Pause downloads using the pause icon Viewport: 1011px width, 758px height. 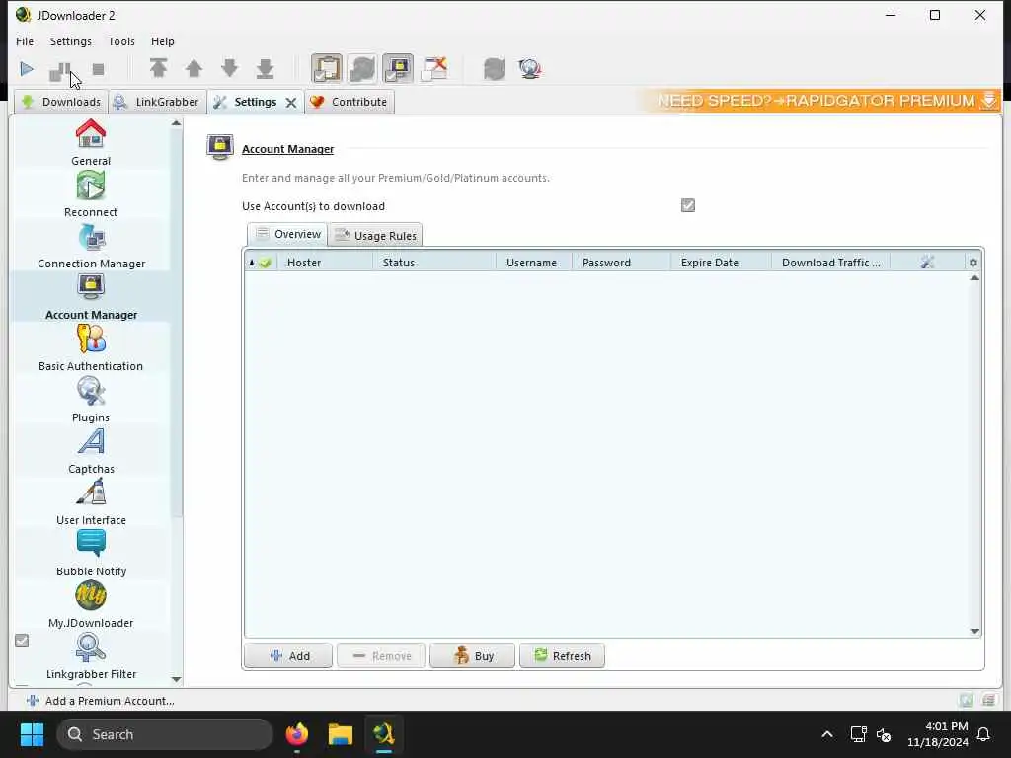[x=59, y=71]
